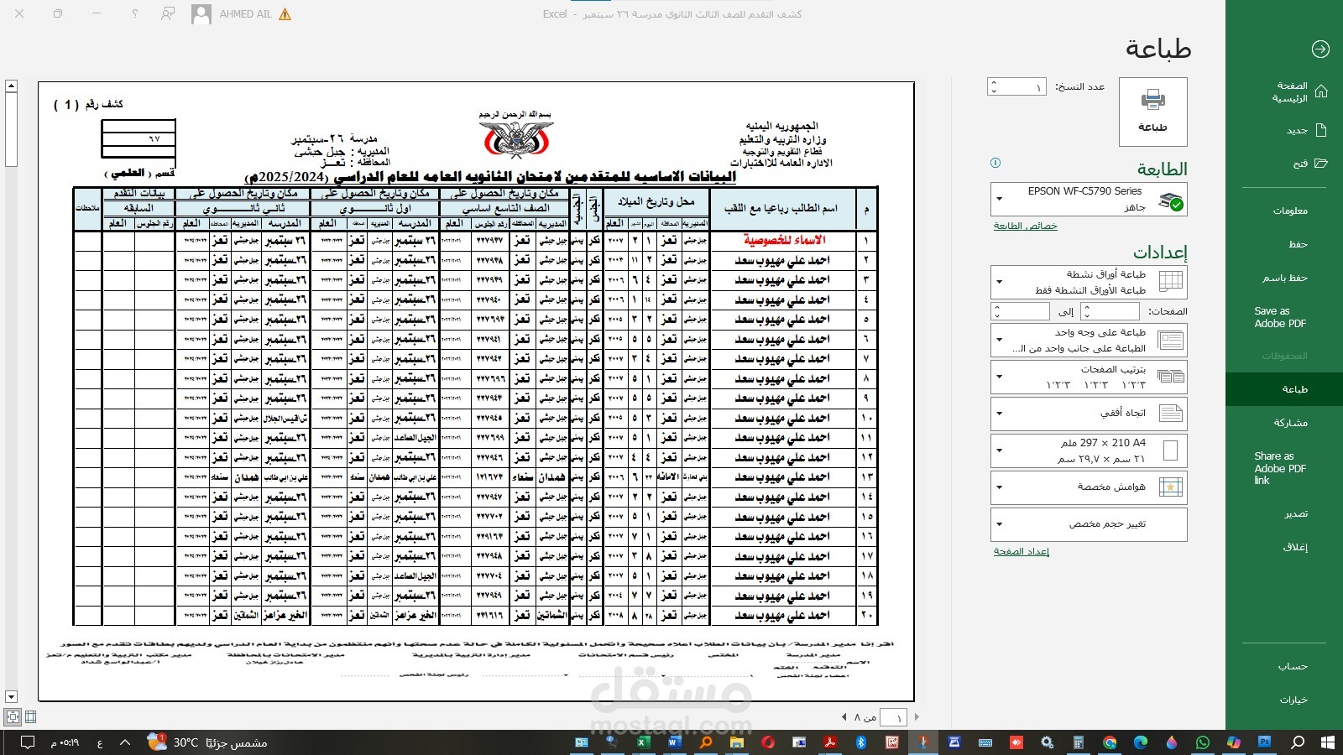Open the EPSON WF-C5790 printer dropdown
The height and width of the screenshot is (755, 1343).
pyautogui.click(x=1089, y=200)
